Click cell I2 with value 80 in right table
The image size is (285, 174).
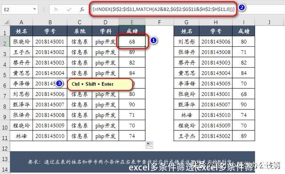pyautogui.click(x=244, y=41)
